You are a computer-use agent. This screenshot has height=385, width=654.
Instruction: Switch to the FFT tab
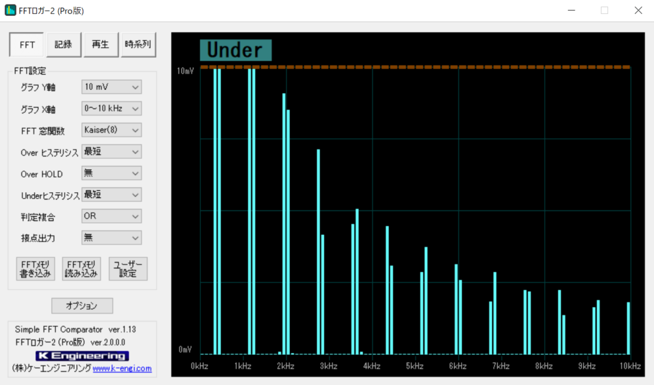pyautogui.click(x=27, y=45)
